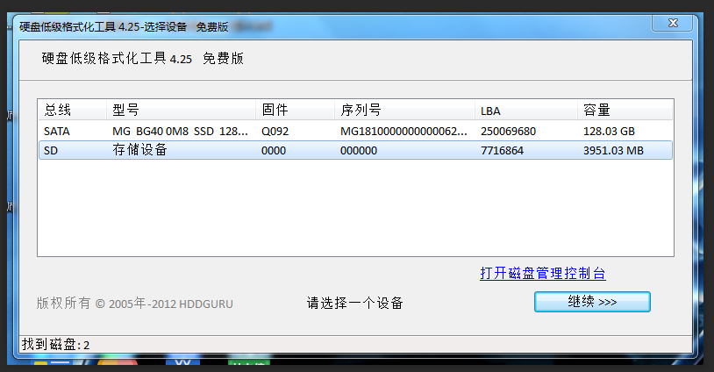Sort by the 型号 column header

click(x=182, y=110)
